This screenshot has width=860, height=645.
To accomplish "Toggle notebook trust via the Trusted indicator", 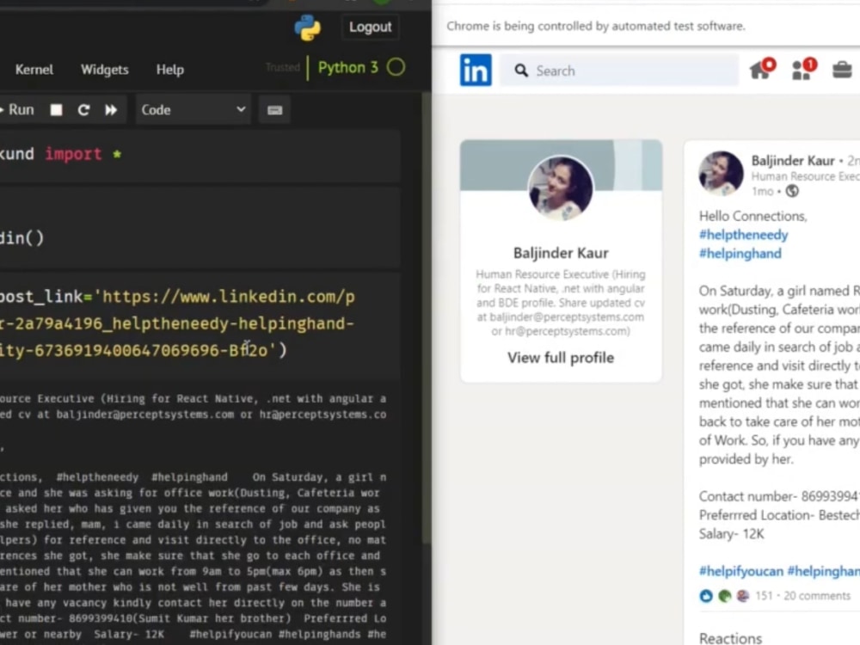I will tap(282, 66).
